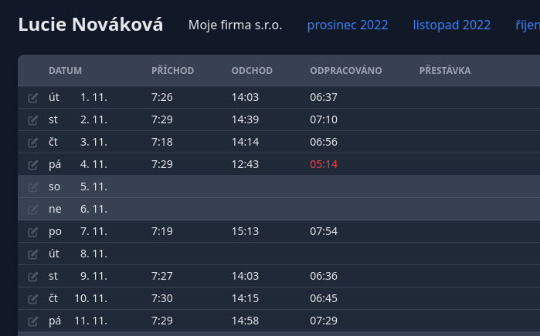540x336 pixels.
Task: Click edit icon for Friday 11. 11.
Action: point(32,321)
